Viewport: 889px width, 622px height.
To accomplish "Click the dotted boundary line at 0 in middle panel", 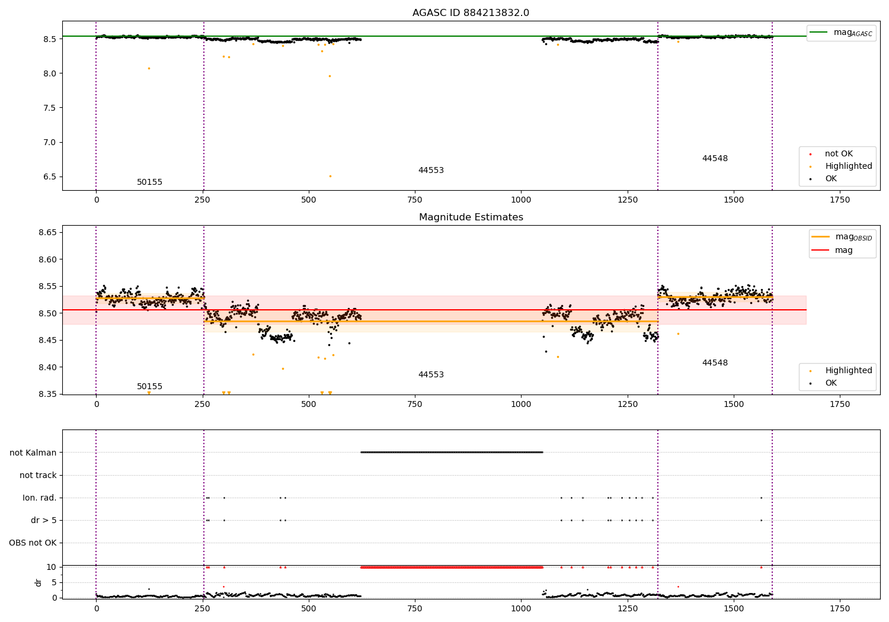I will point(96,310).
